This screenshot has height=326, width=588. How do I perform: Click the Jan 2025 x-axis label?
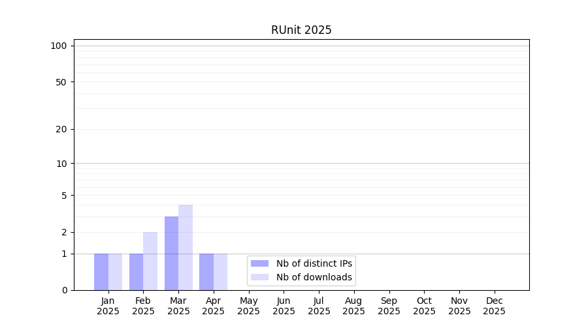[x=108, y=306]
